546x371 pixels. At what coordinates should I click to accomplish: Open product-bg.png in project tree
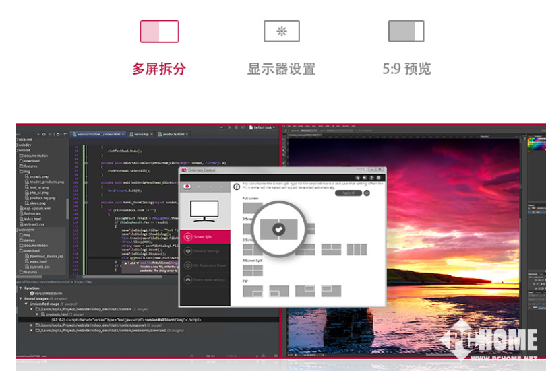(x=40, y=198)
